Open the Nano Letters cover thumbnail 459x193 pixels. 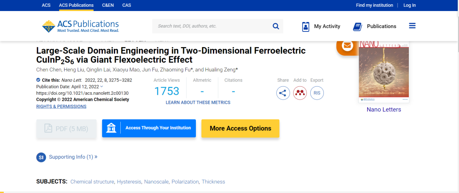point(384,72)
